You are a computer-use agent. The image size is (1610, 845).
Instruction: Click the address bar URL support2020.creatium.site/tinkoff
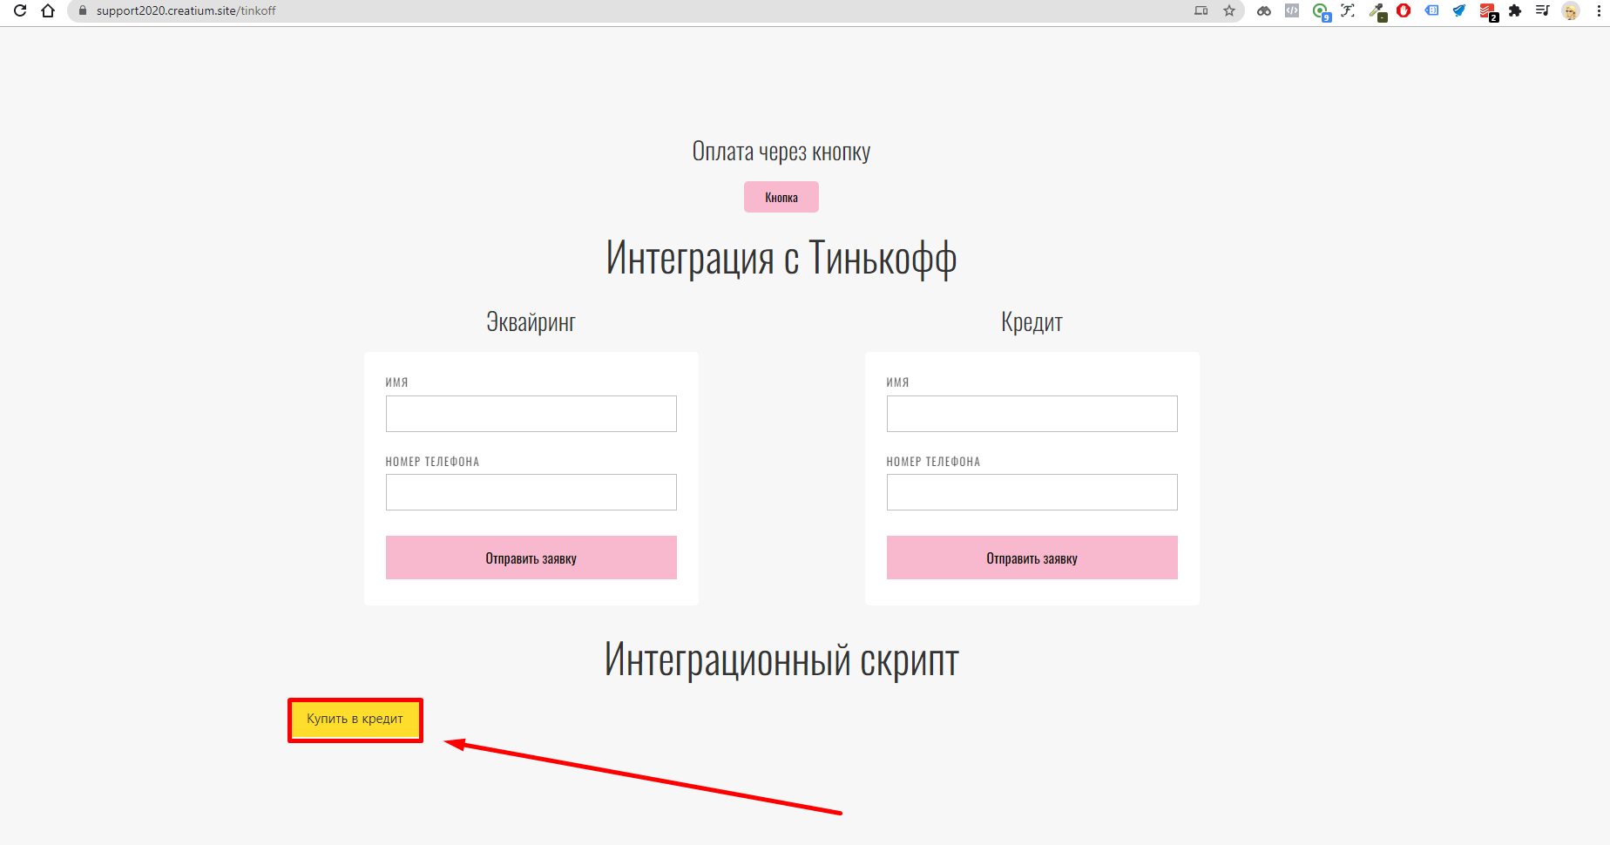pyautogui.click(x=186, y=10)
